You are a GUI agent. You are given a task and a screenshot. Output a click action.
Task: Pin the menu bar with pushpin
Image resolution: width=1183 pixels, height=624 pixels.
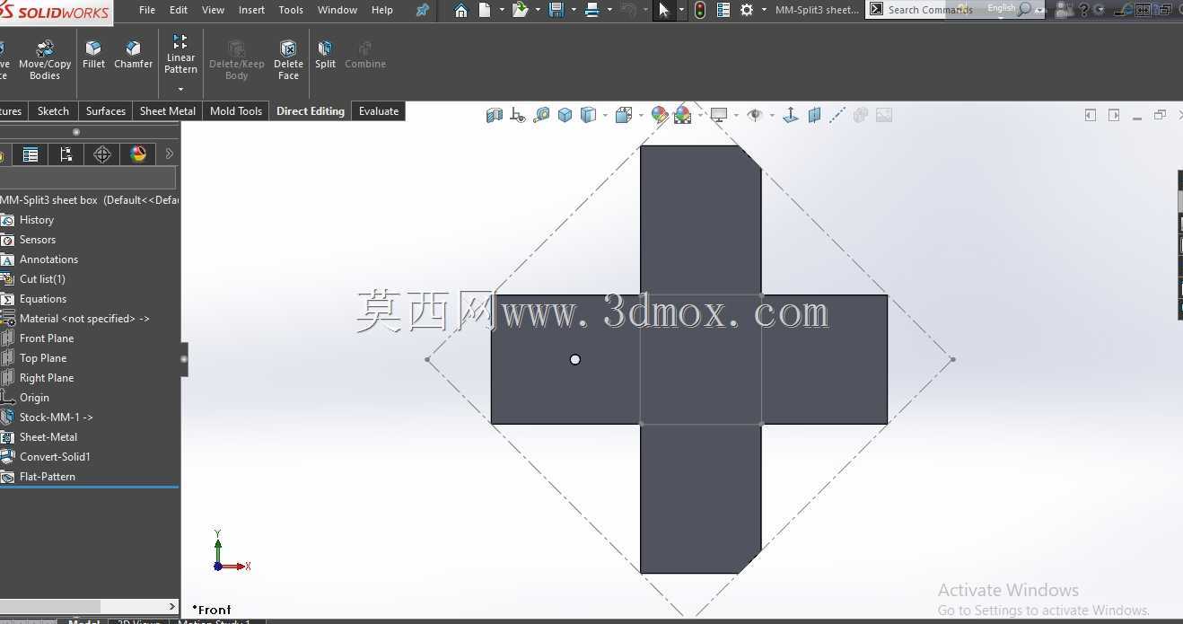(422, 10)
